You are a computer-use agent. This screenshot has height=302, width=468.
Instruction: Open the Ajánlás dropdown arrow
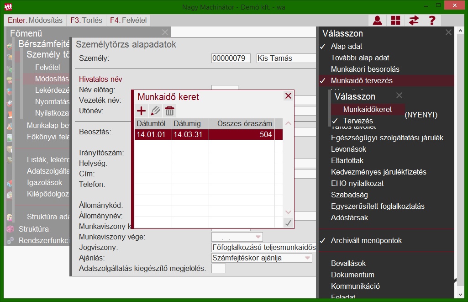coord(307,258)
